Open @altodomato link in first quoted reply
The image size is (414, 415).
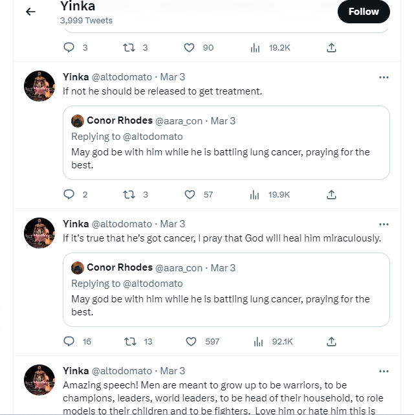[153, 137]
